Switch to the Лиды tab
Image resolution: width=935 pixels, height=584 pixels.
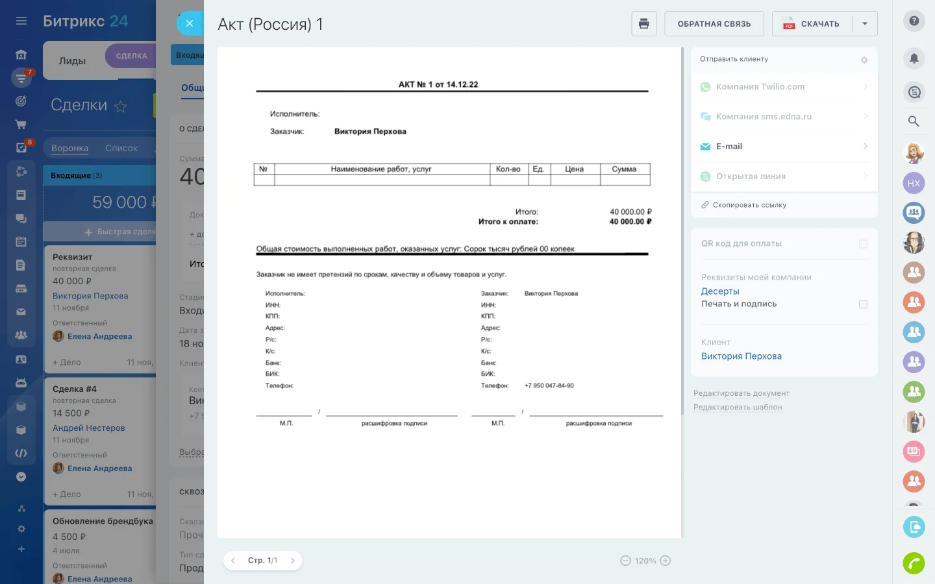tap(73, 60)
